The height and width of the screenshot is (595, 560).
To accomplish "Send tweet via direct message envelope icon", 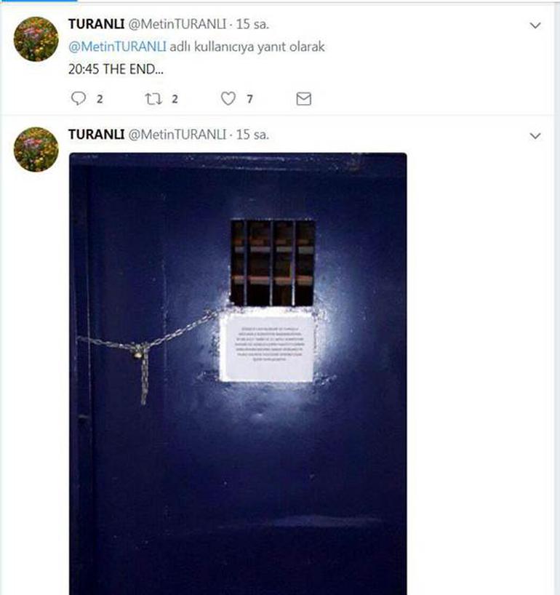I will [303, 99].
